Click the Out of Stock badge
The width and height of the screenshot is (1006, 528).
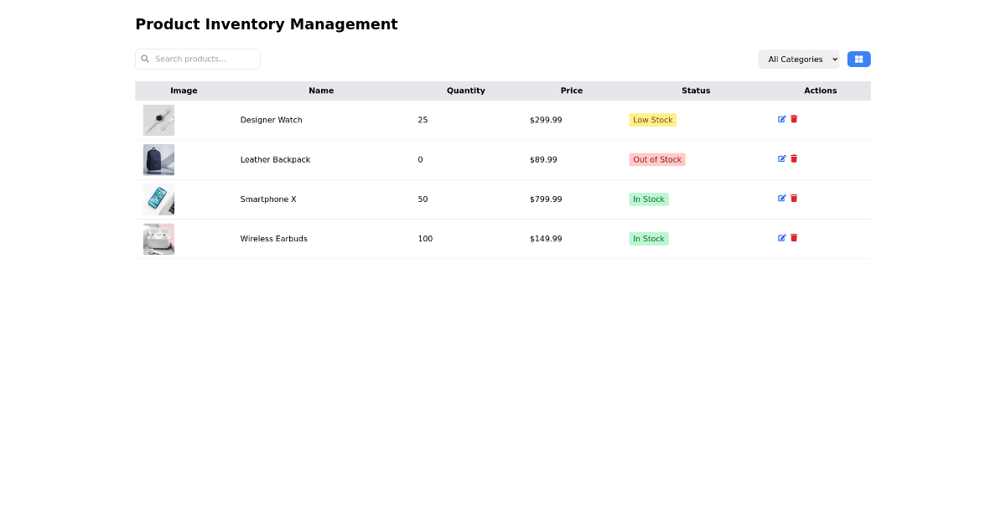pyautogui.click(x=657, y=159)
